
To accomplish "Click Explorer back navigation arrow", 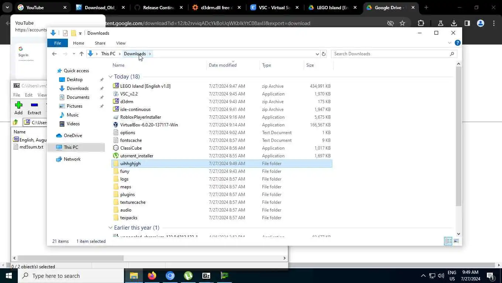I will [54, 54].
